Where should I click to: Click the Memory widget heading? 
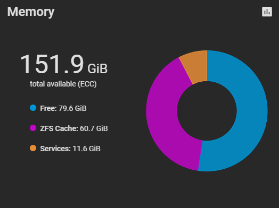point(31,12)
